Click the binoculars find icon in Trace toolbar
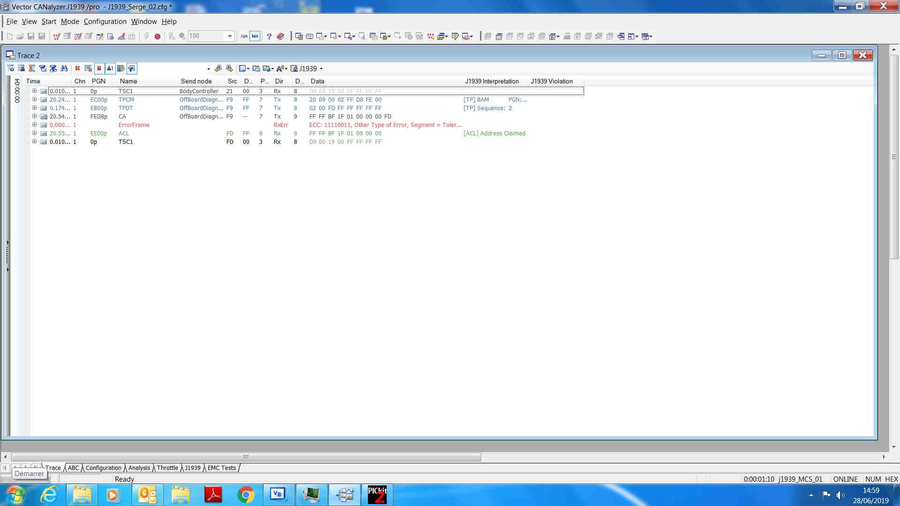This screenshot has width=900, height=506. tap(64, 68)
